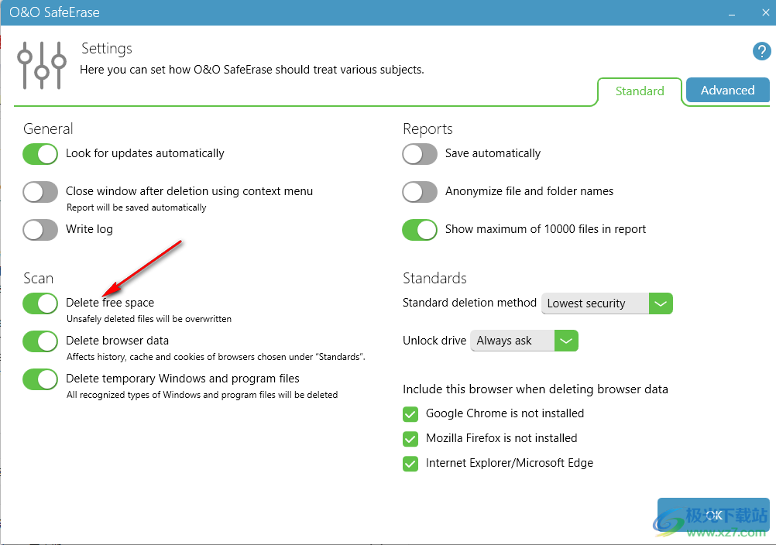776x545 pixels.
Task: Click the Settings heading text
Action: pos(106,49)
